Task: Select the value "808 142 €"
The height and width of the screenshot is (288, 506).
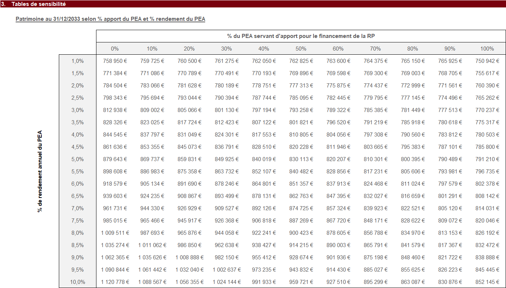Action: click(x=487, y=196)
